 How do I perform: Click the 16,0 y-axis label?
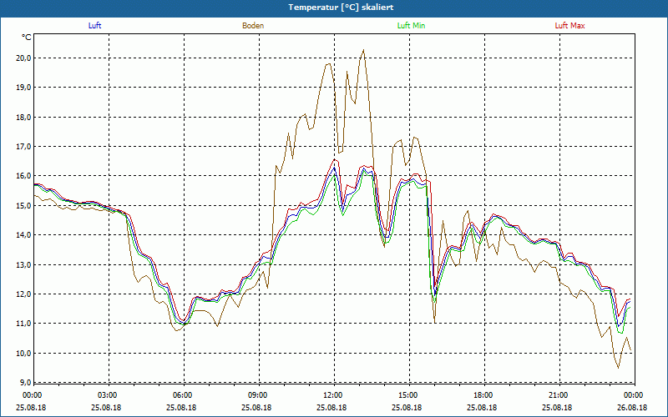pyautogui.click(x=23, y=176)
